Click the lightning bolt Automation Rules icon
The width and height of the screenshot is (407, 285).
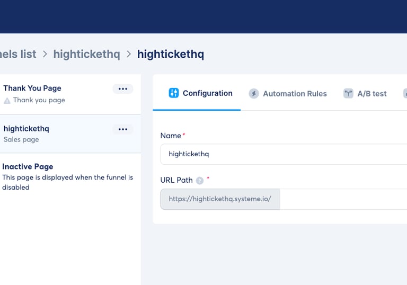pos(254,94)
